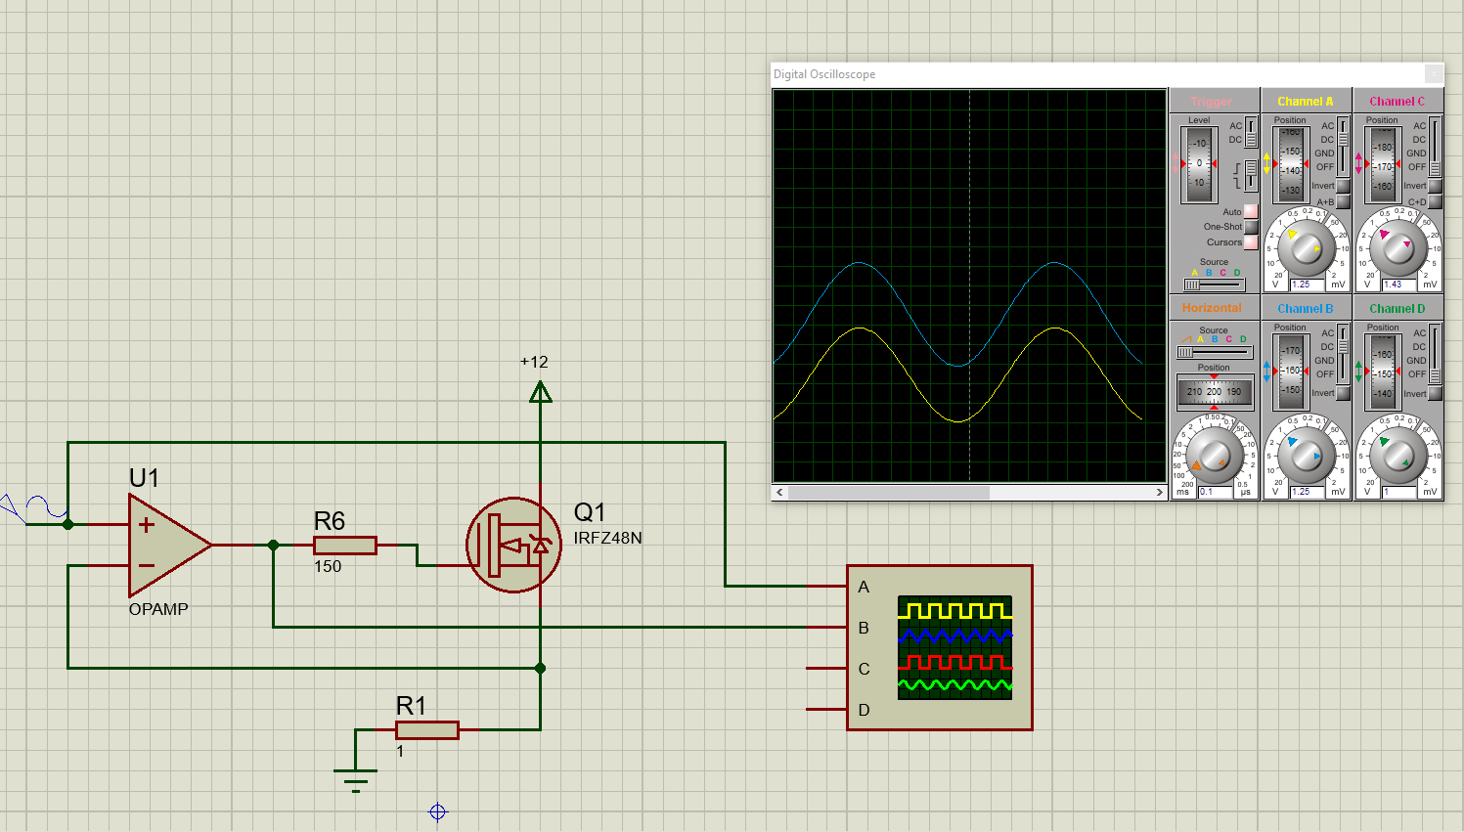1464x832 pixels.
Task: Click the oscilloscope scrollbar right arrow
Action: click(1160, 493)
